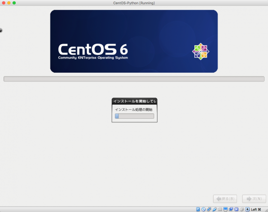
Task: Click the shared folders status icon
Action: coord(220,209)
